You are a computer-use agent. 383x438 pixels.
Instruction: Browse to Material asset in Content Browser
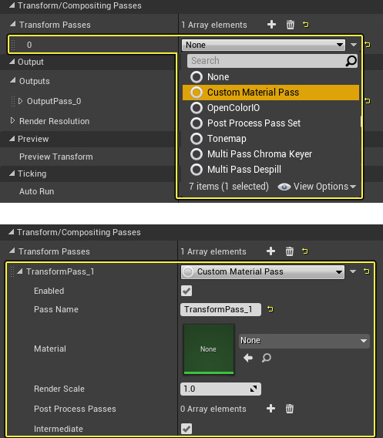[x=267, y=358]
